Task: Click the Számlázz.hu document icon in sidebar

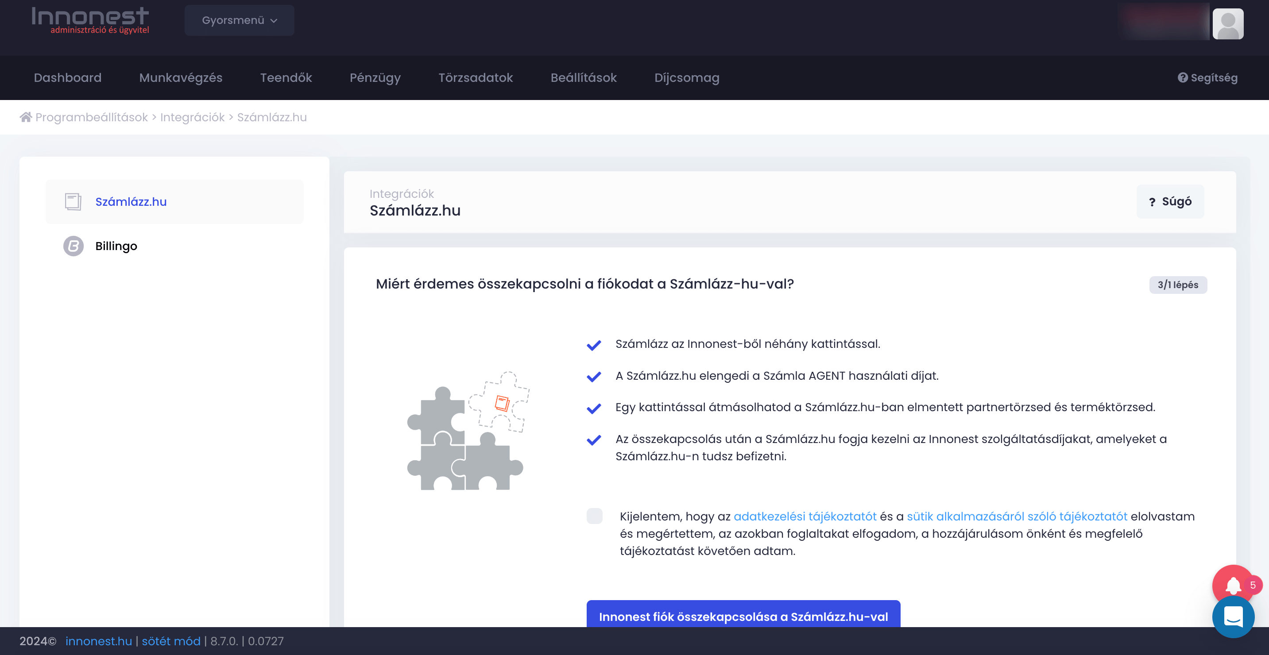Action: click(73, 201)
